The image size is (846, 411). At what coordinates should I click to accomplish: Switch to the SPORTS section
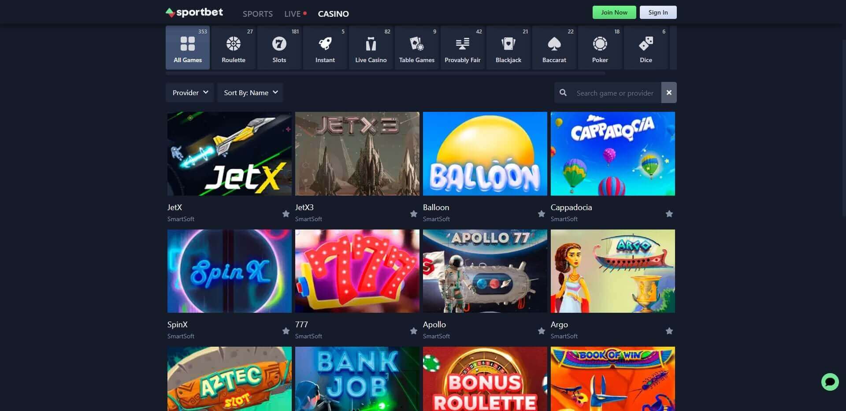tap(257, 14)
